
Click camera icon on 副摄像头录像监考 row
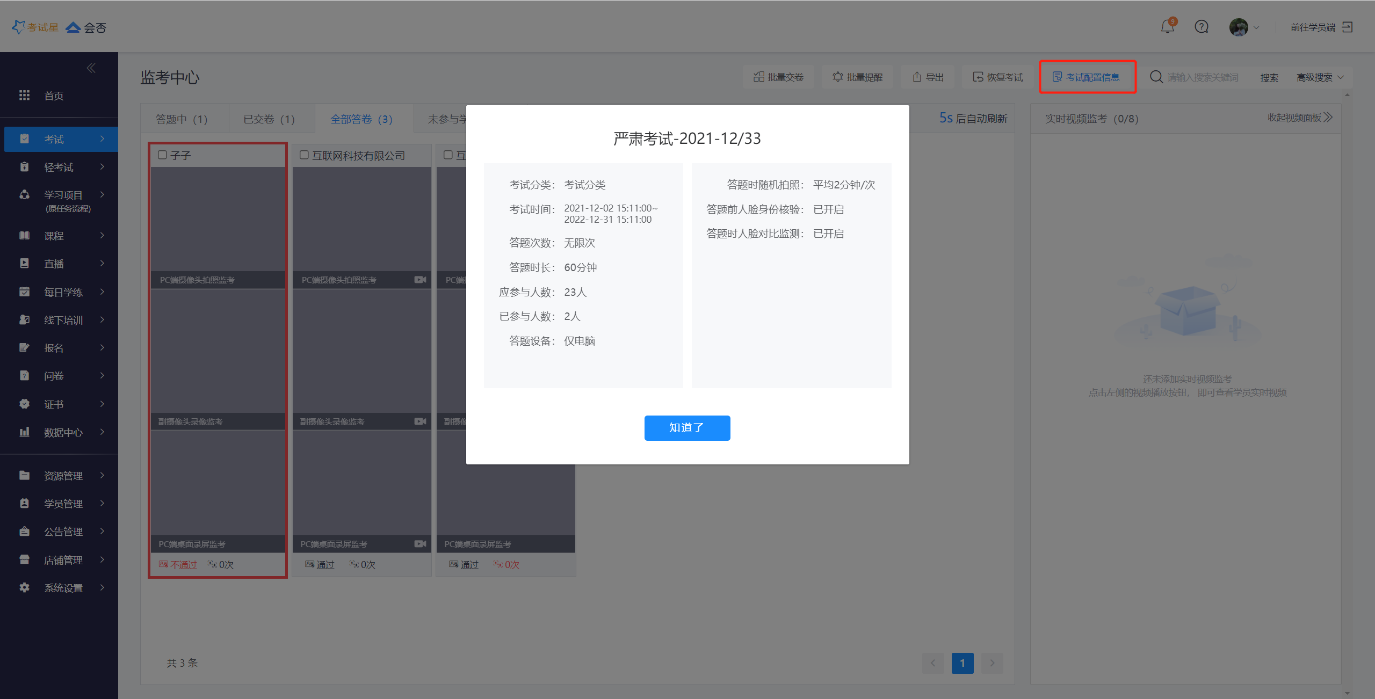pos(420,421)
